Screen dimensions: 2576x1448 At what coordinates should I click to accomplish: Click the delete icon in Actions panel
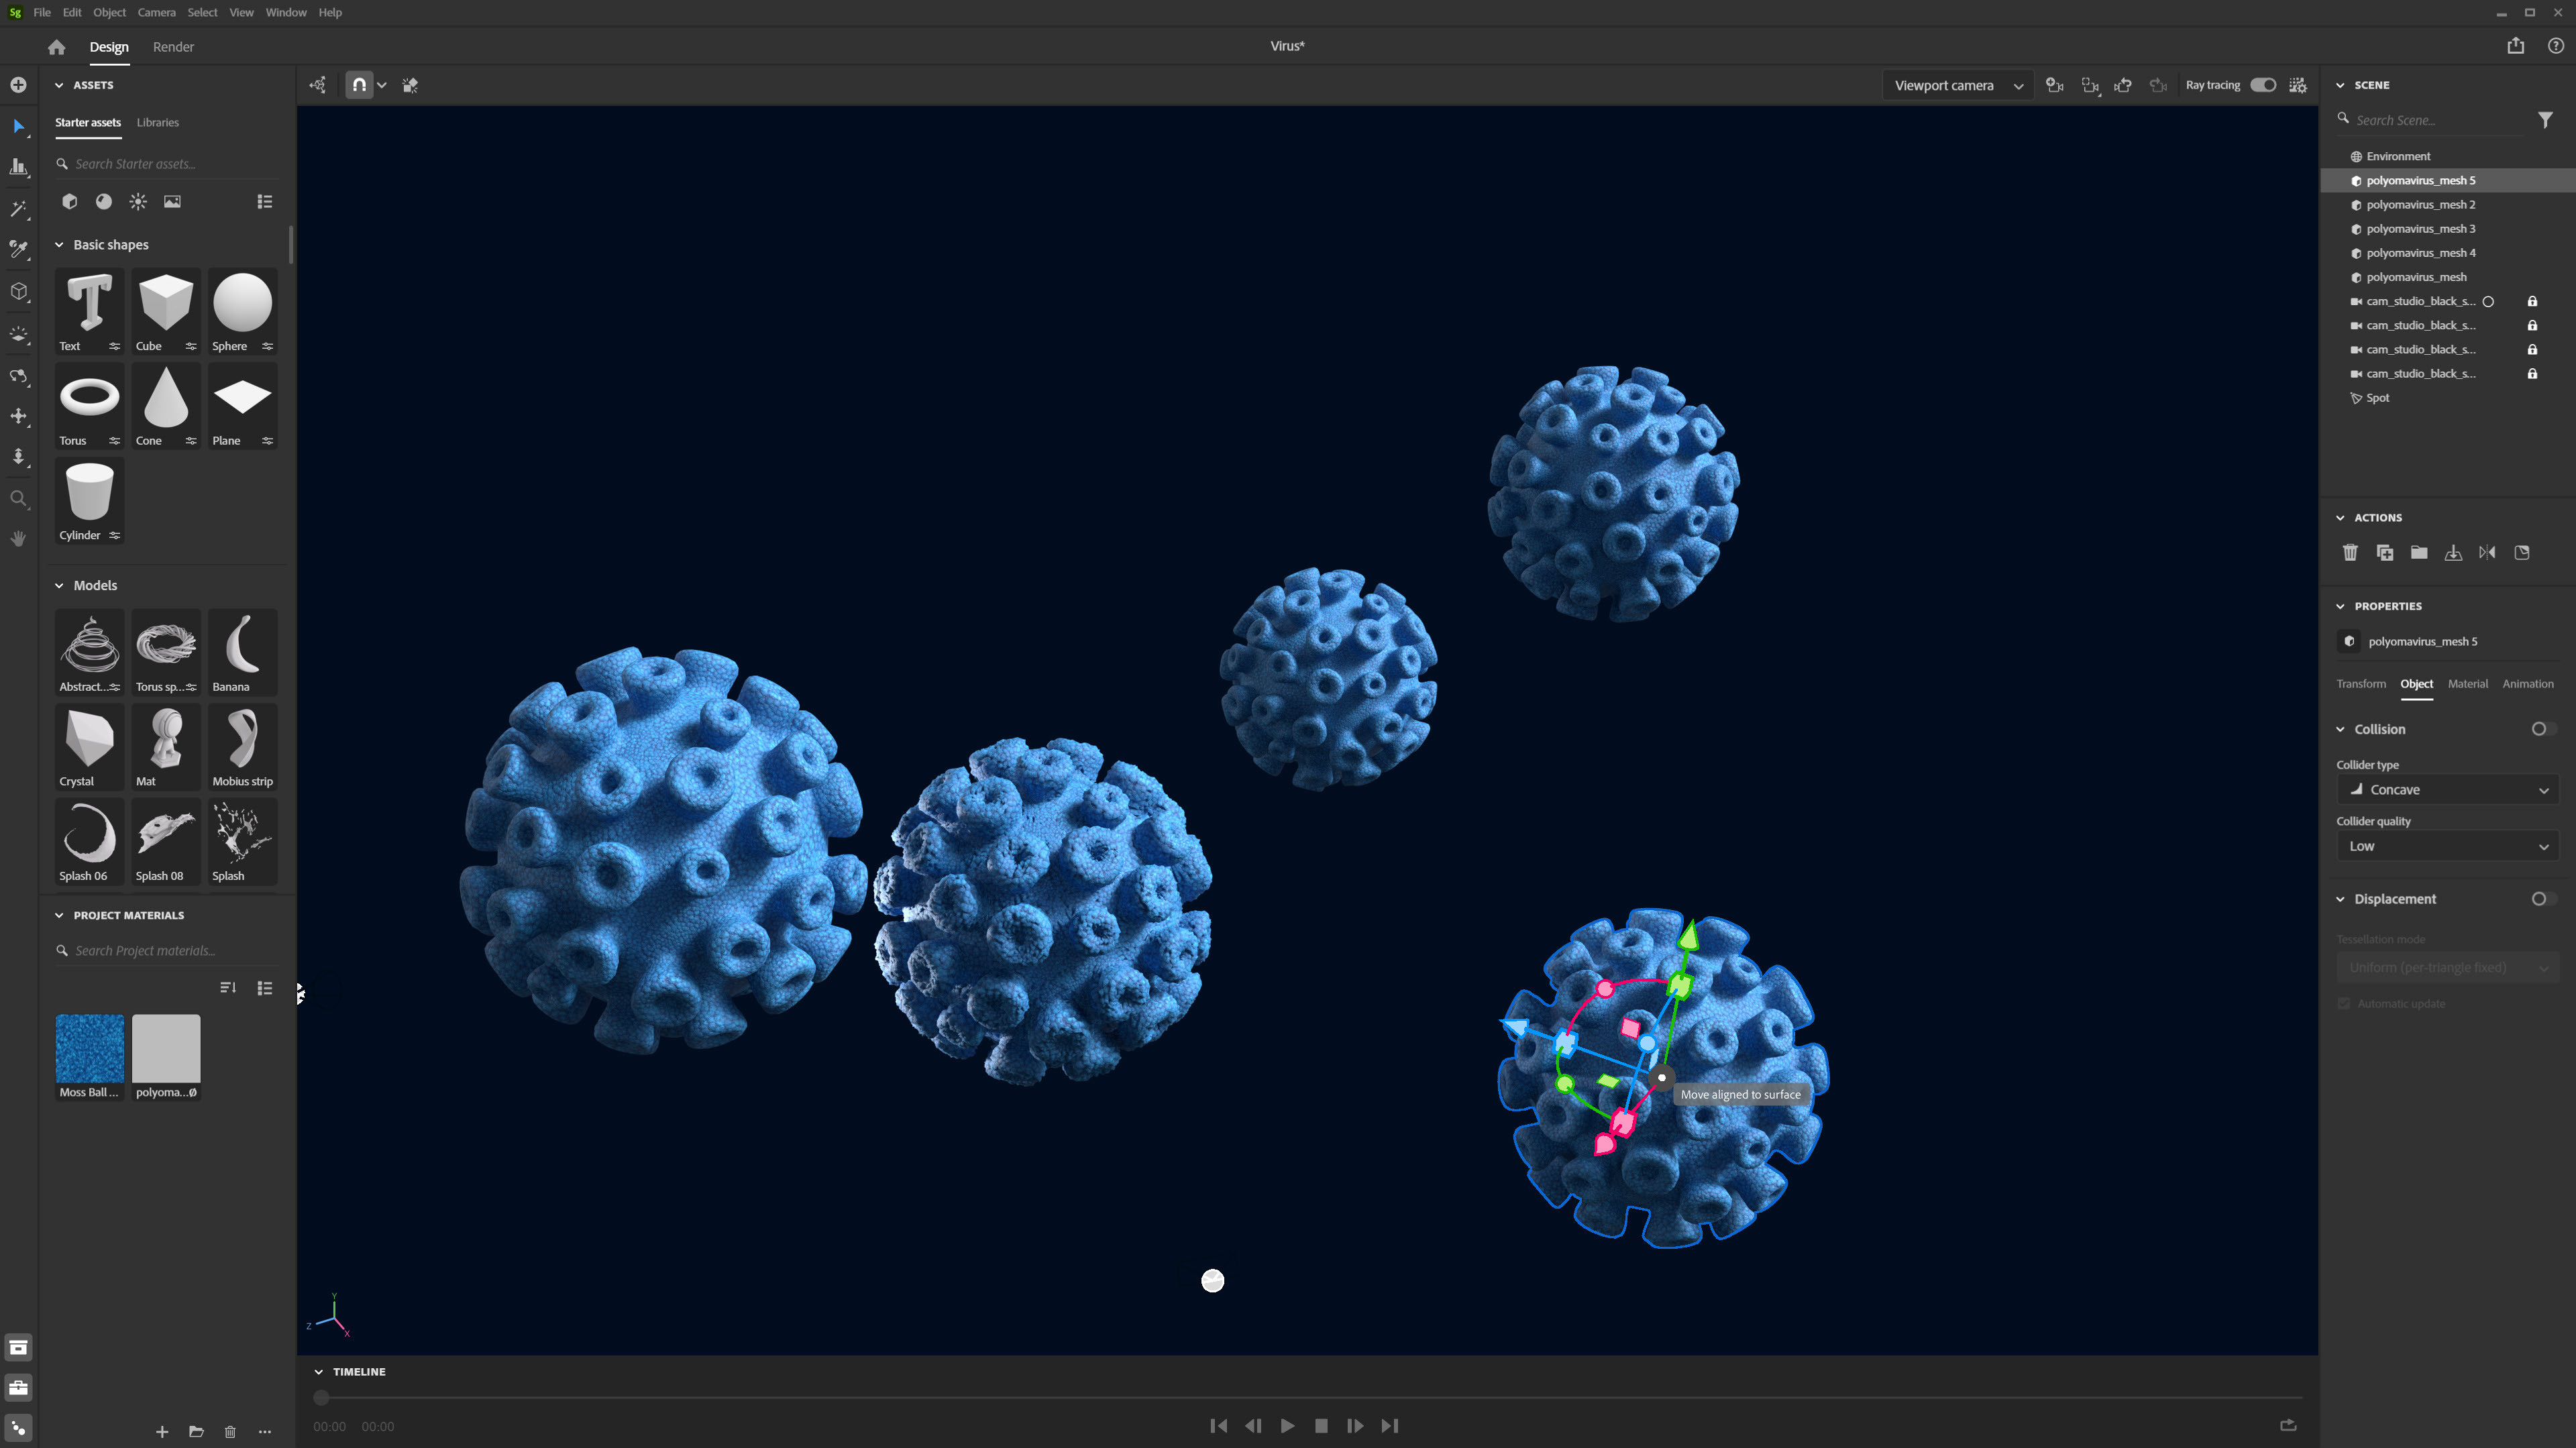[2350, 553]
